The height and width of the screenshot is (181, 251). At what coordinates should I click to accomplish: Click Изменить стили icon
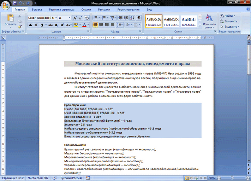click(x=209, y=18)
